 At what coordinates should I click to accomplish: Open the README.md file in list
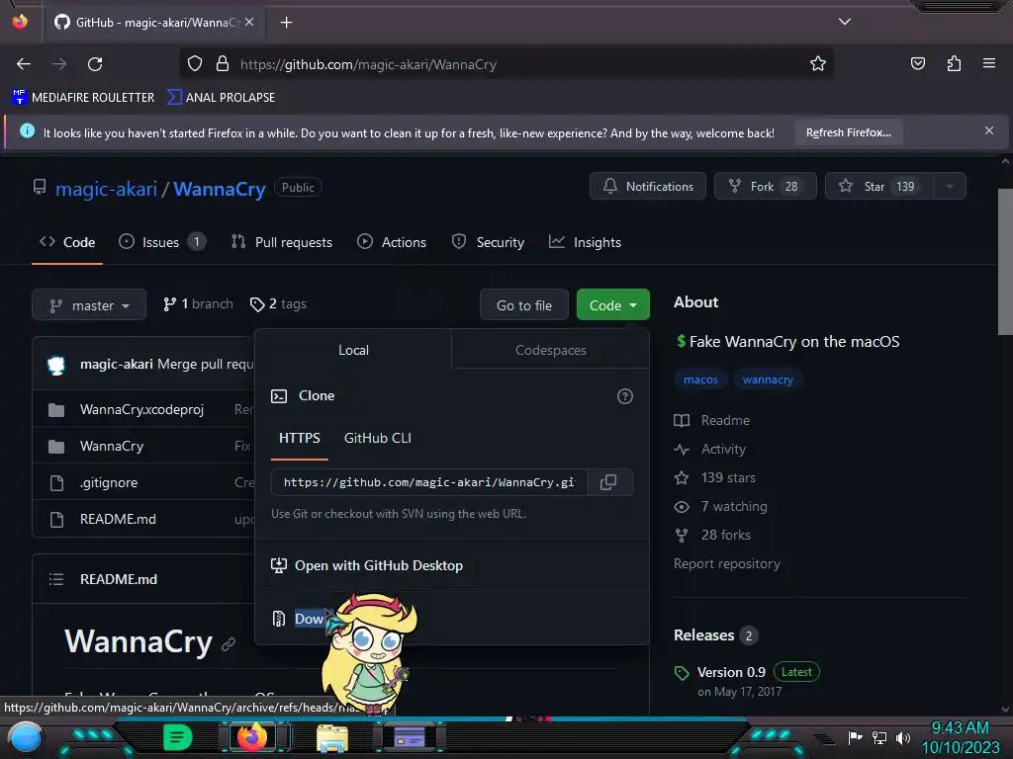pyautogui.click(x=118, y=519)
